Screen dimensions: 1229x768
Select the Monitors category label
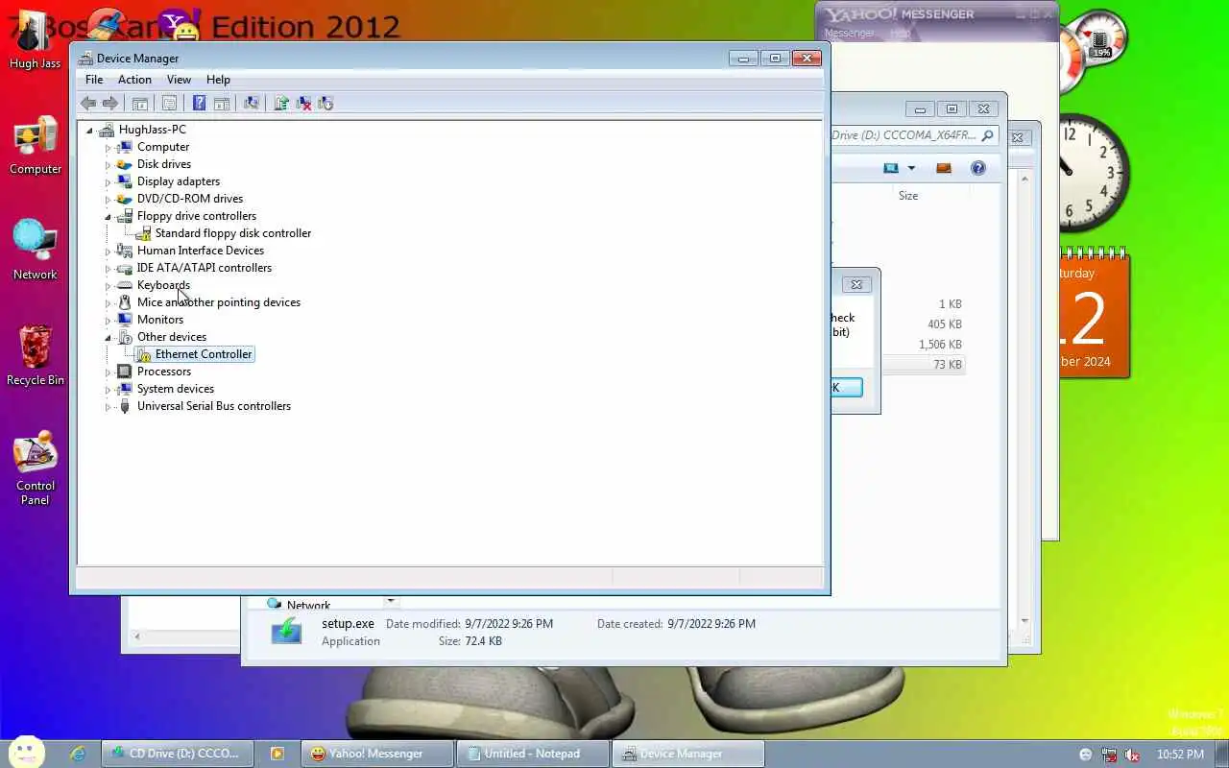pos(160,320)
